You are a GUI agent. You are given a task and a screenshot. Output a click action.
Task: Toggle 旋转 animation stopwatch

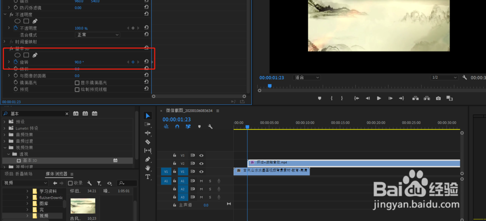pyautogui.click(x=16, y=62)
